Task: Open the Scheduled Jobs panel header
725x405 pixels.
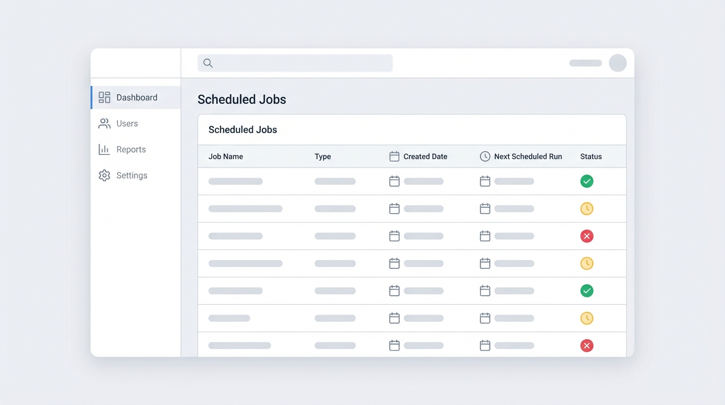Action: click(x=242, y=129)
